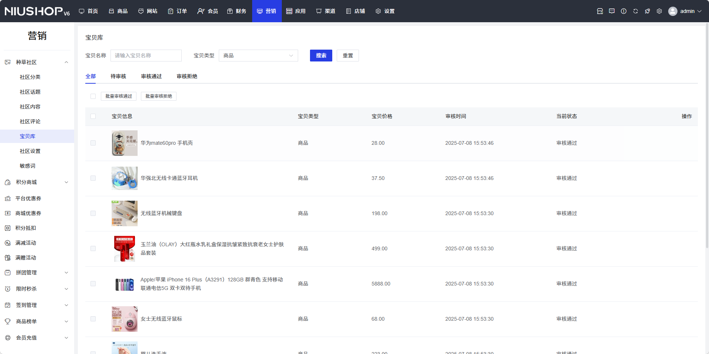Open the message chat bubble icon
Image resolution: width=709 pixels, height=354 pixels.
coord(612,11)
